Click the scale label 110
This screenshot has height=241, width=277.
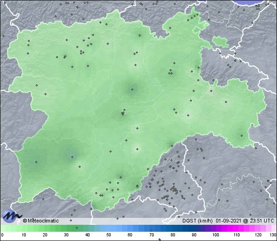pos(237,235)
